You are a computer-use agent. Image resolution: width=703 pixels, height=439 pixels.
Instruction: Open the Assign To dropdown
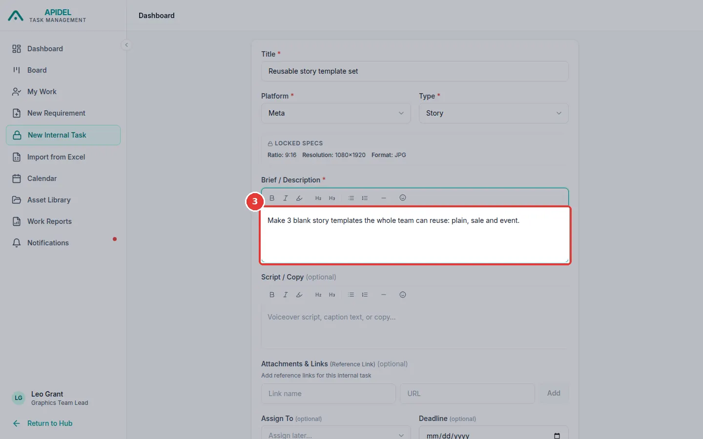[336, 433]
